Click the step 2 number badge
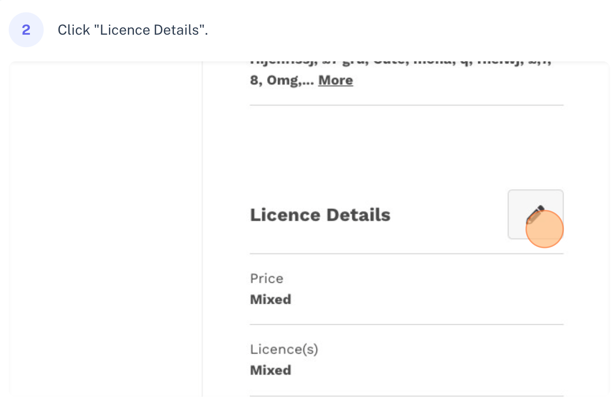Viewport: 615px width, 405px height. [26, 29]
